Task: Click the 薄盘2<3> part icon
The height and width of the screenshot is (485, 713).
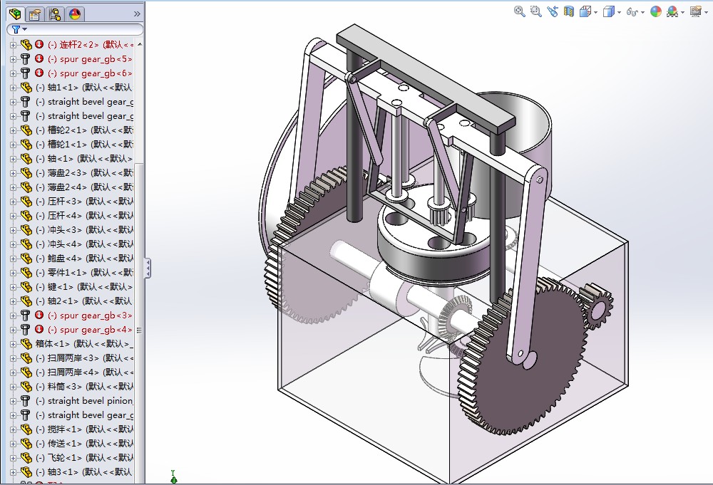Action: [x=26, y=172]
